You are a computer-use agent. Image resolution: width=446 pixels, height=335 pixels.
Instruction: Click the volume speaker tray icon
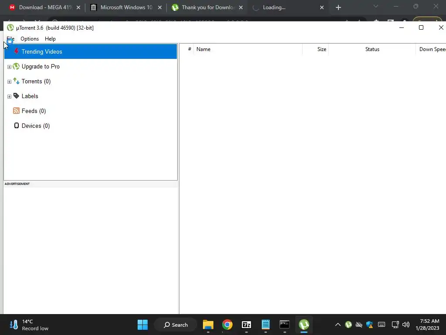[406, 325]
